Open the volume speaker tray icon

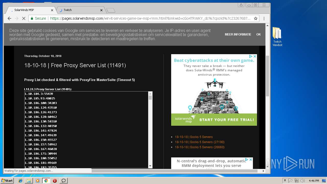[x=302, y=181]
